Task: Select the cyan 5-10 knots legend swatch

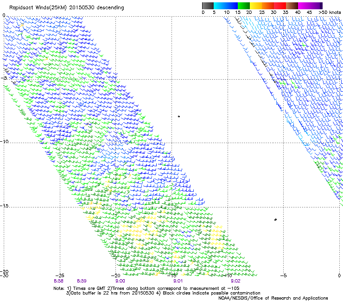Action: [220, 6]
